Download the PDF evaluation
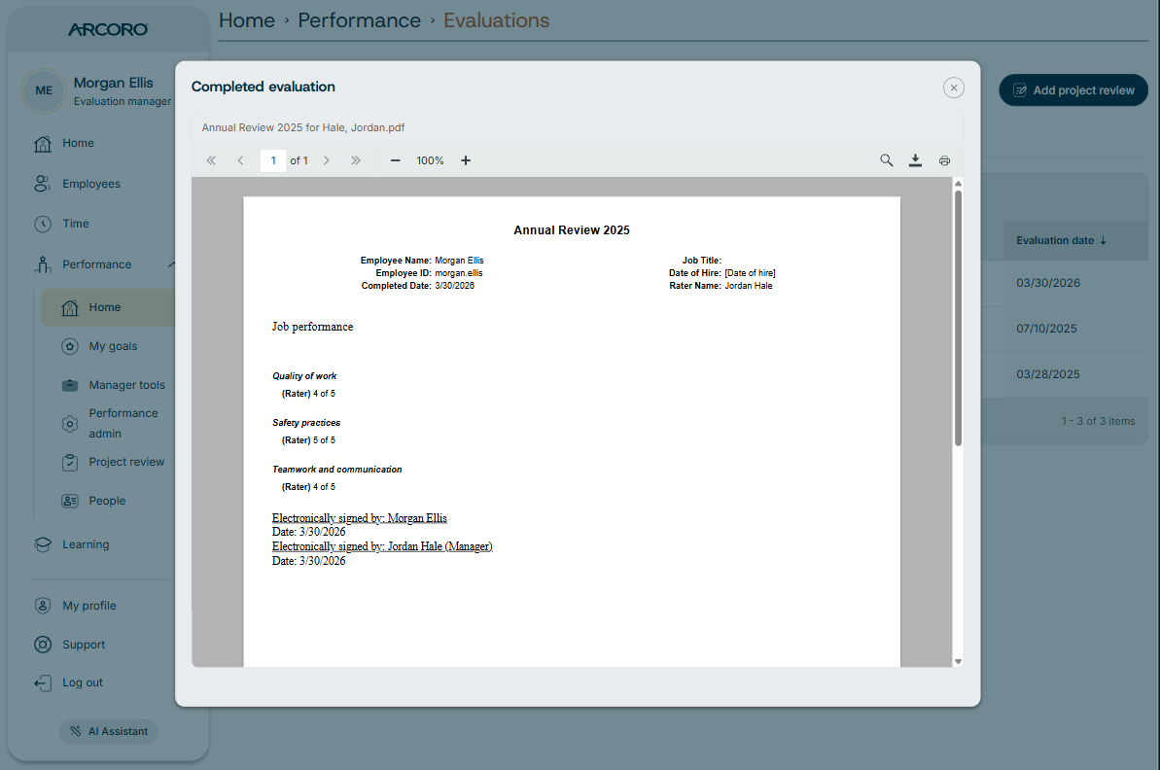Screen dimensions: 1160x770 point(915,160)
